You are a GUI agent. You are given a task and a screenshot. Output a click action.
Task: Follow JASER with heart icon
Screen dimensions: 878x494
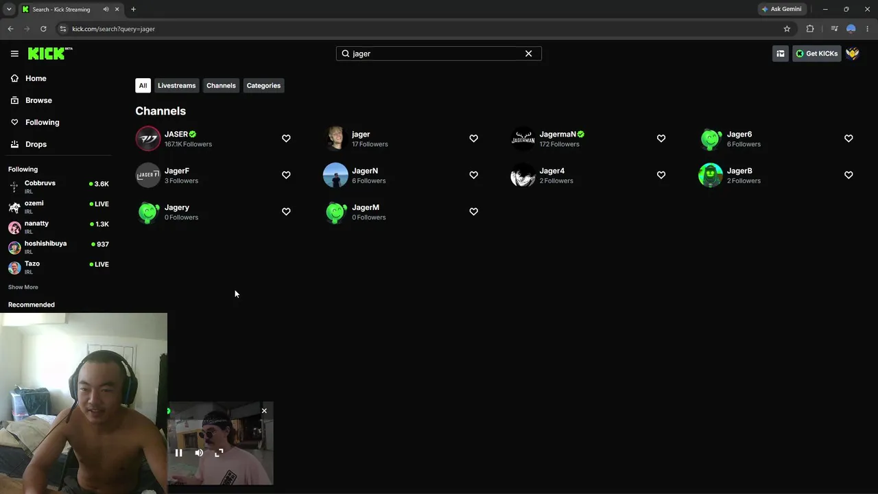[286, 139]
